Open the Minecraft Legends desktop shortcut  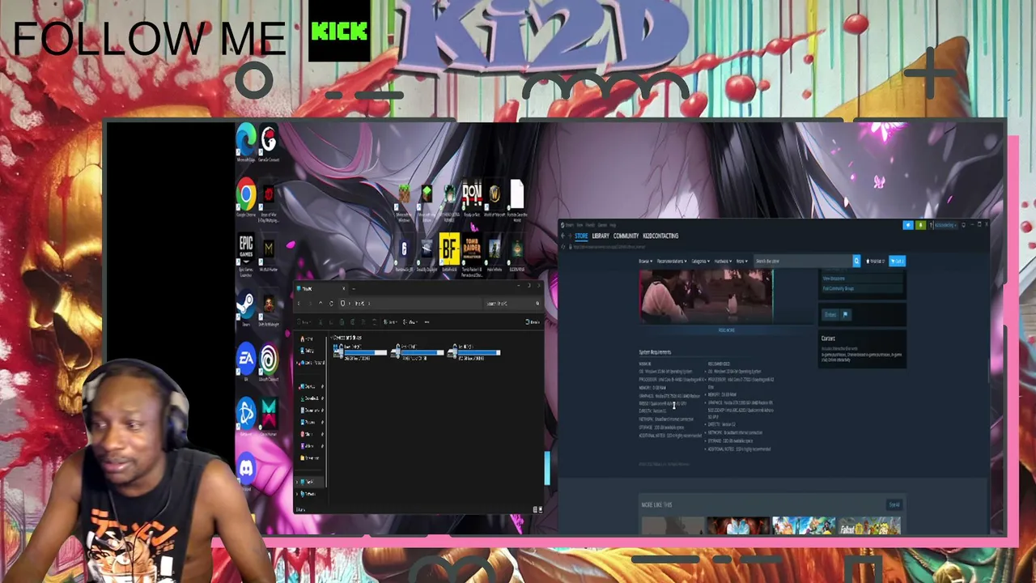coord(427,198)
